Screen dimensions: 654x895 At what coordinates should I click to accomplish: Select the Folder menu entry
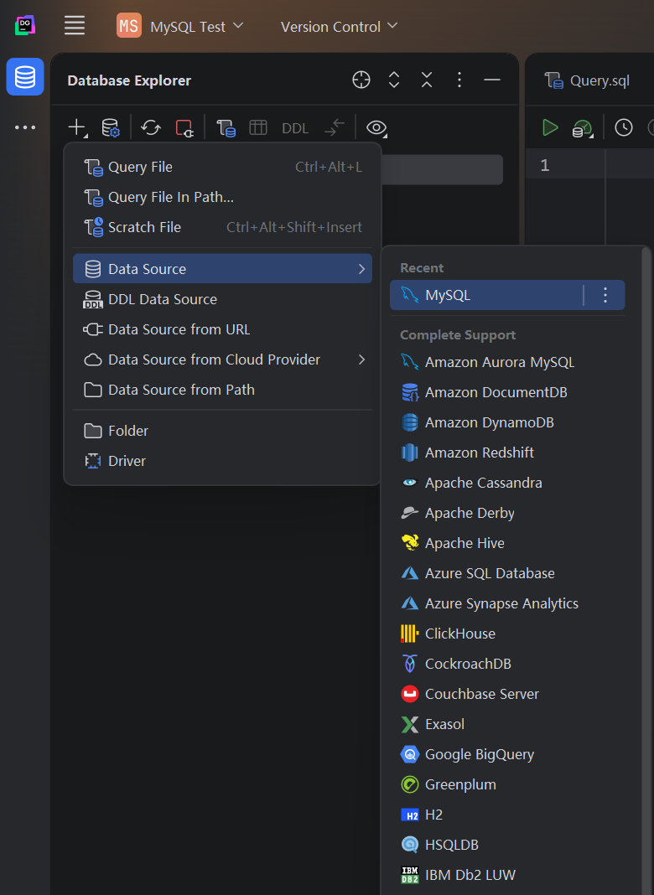point(222,431)
